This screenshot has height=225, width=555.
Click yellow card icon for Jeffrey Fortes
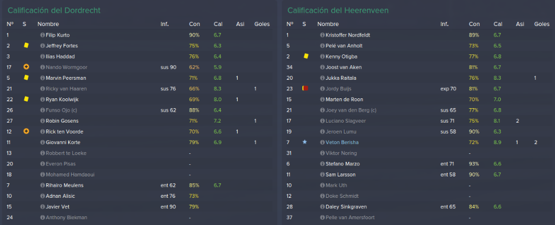point(26,46)
